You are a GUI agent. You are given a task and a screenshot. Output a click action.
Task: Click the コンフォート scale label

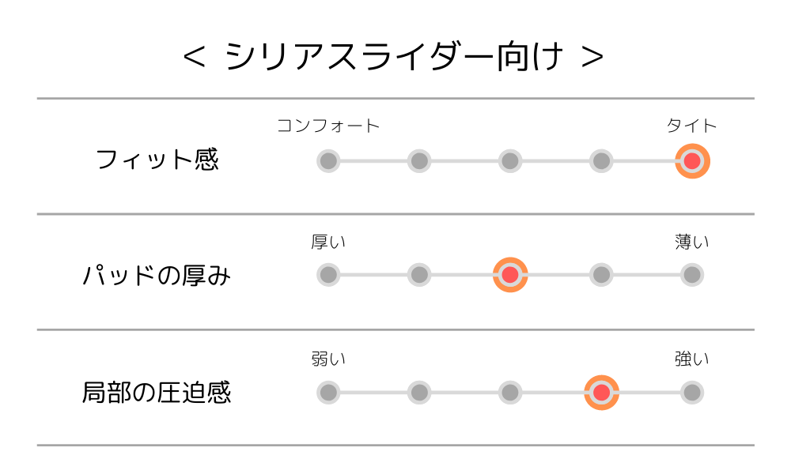coord(328,126)
